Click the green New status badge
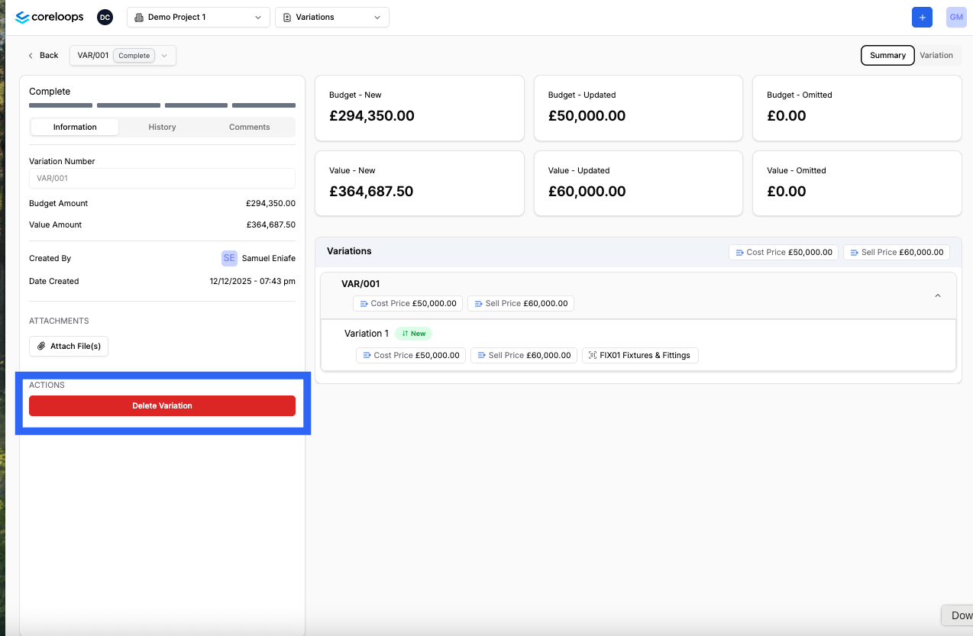The height and width of the screenshot is (636, 973). 414,334
